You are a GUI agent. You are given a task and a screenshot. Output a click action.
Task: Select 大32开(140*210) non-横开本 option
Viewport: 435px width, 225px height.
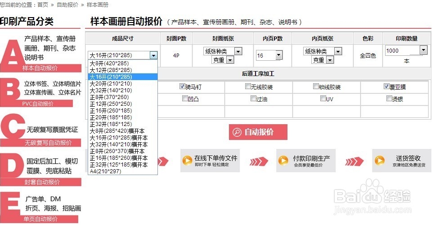pos(123,90)
